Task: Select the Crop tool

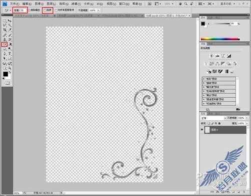Action: pyautogui.click(x=5, y=30)
